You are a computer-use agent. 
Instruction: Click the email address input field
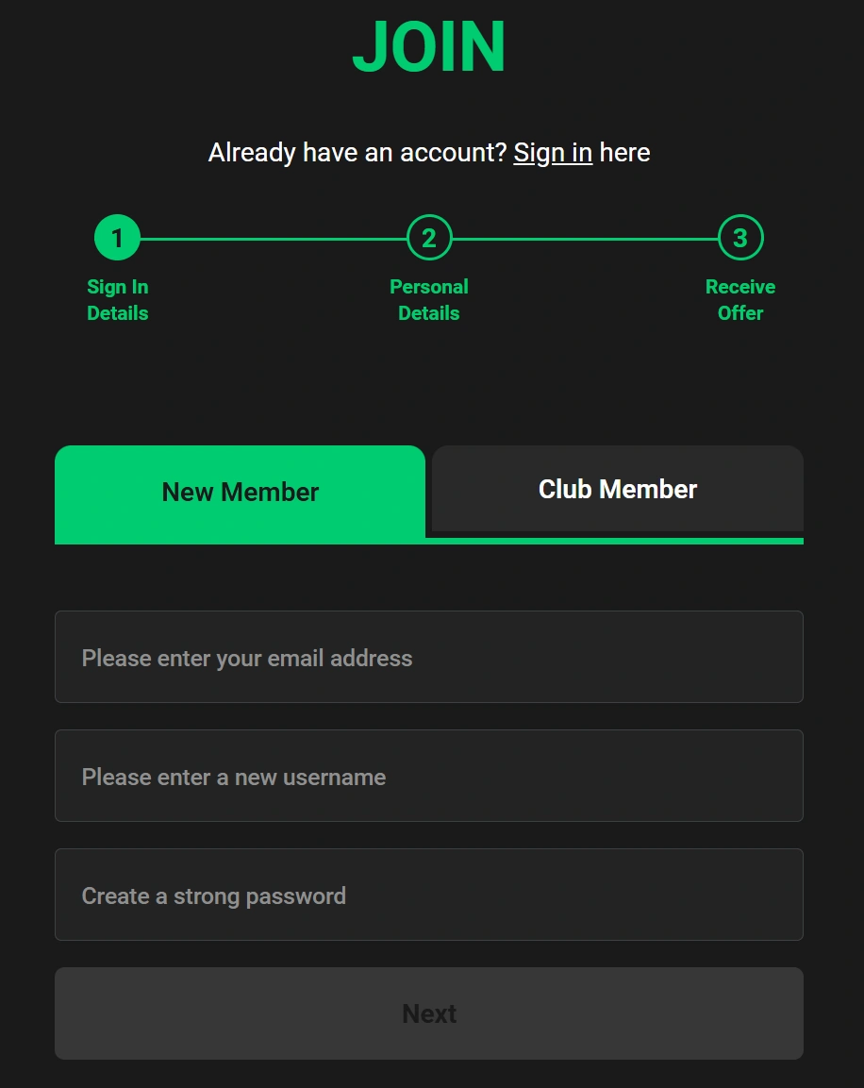[x=429, y=657]
